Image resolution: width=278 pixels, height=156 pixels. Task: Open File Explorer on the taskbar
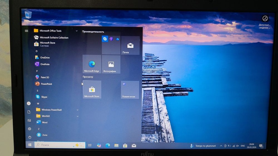point(116,145)
